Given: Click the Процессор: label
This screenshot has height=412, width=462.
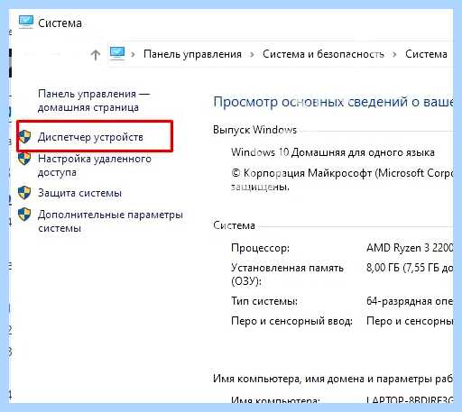Looking at the screenshot, I should [x=260, y=248].
